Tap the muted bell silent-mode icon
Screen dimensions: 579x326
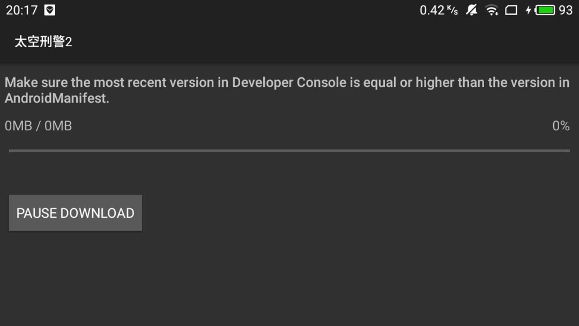471,10
